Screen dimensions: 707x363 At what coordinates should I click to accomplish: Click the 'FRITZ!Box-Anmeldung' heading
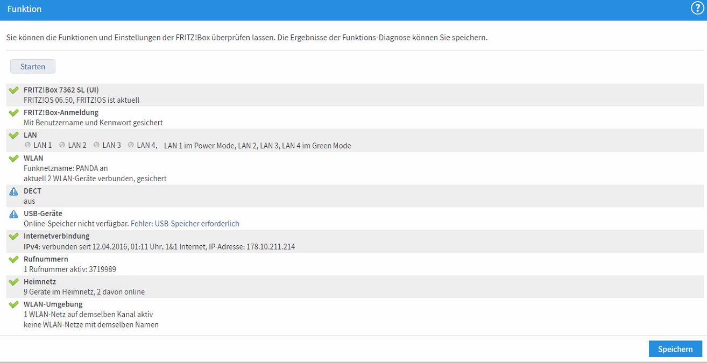pyautogui.click(x=61, y=112)
